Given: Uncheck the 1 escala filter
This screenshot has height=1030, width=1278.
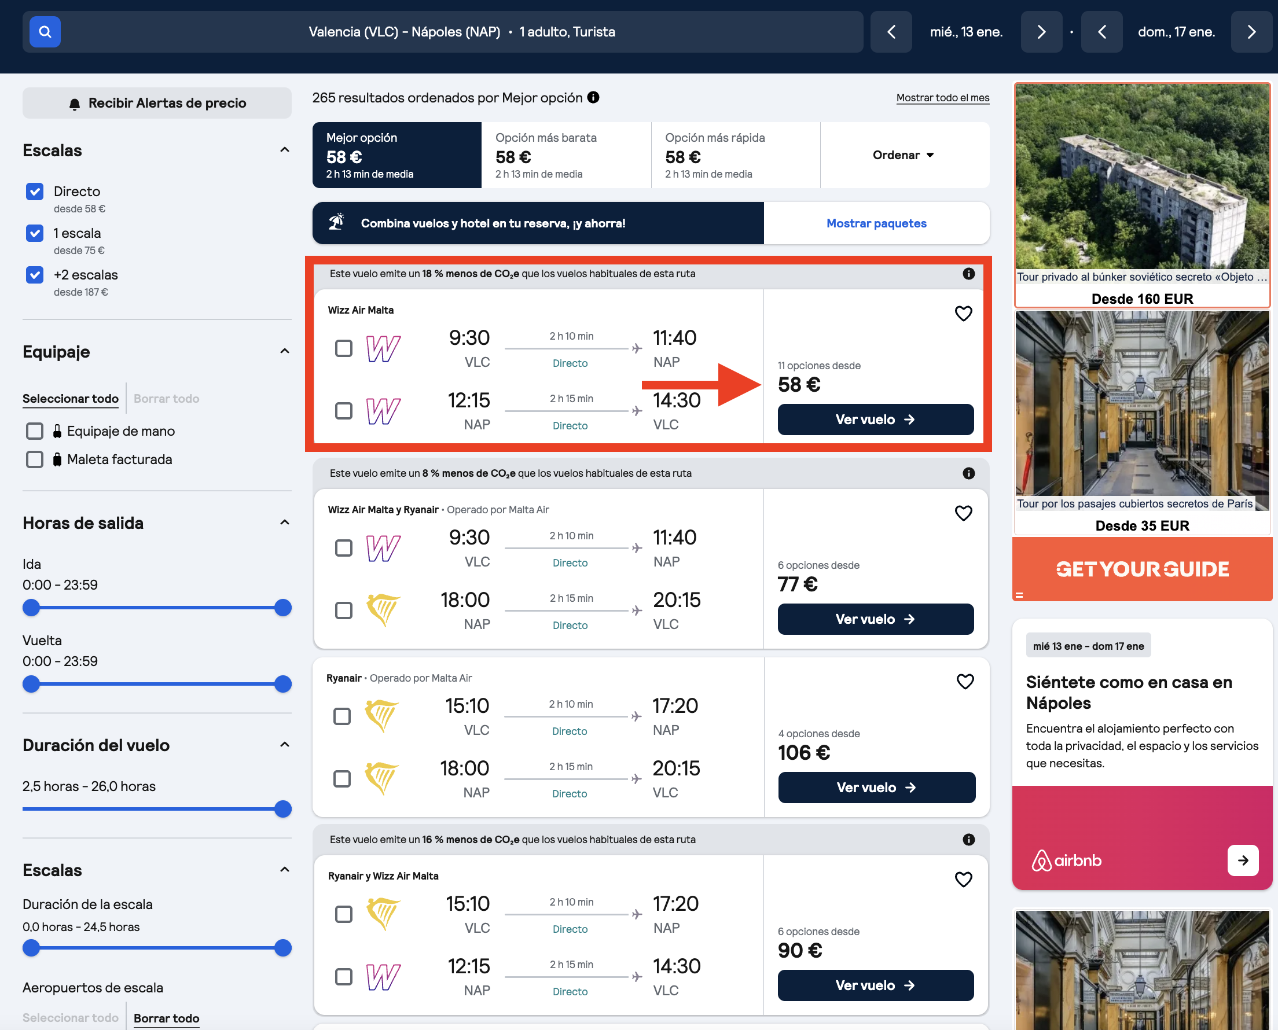Looking at the screenshot, I should 35,233.
